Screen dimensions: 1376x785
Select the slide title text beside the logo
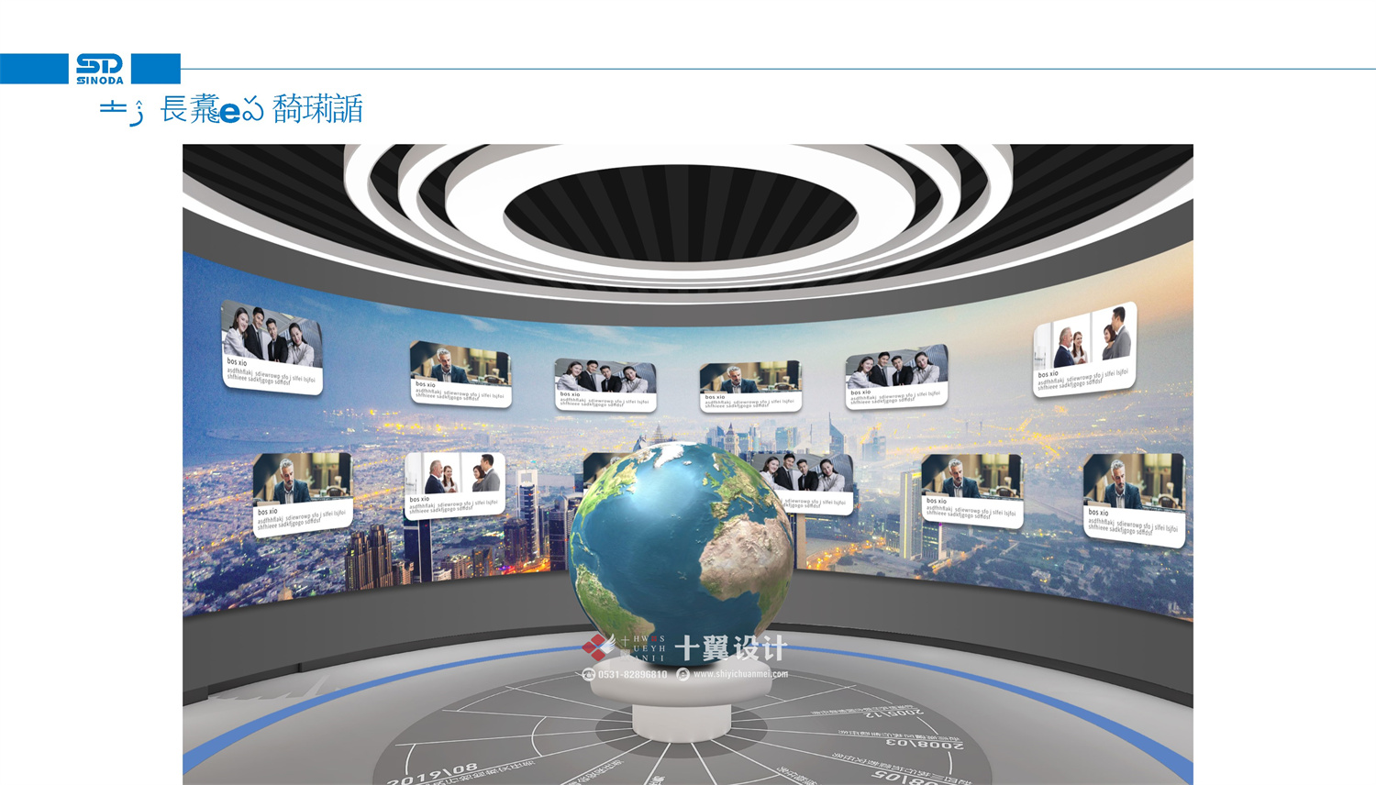pyautogui.click(x=231, y=109)
